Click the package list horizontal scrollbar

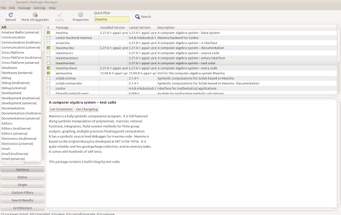[192, 97]
